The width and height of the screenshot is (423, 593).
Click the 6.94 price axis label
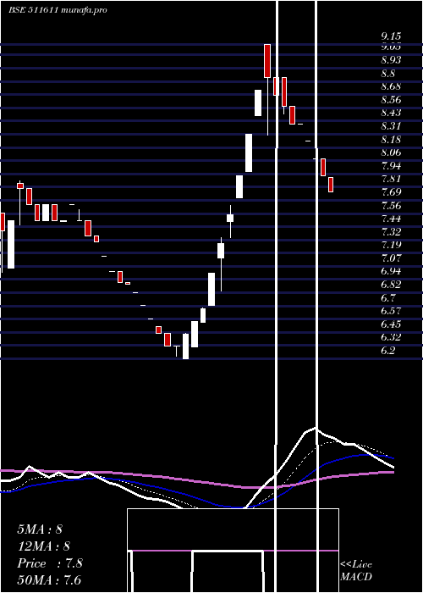(x=391, y=271)
